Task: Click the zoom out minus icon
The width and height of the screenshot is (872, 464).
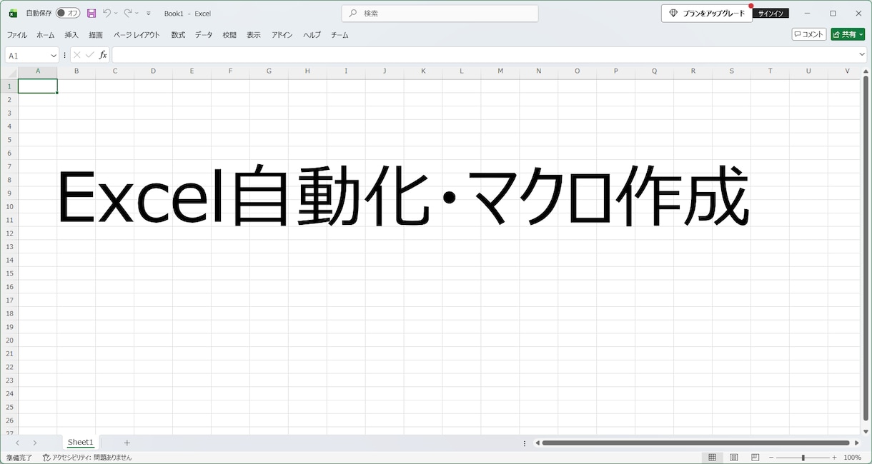Action: click(771, 458)
